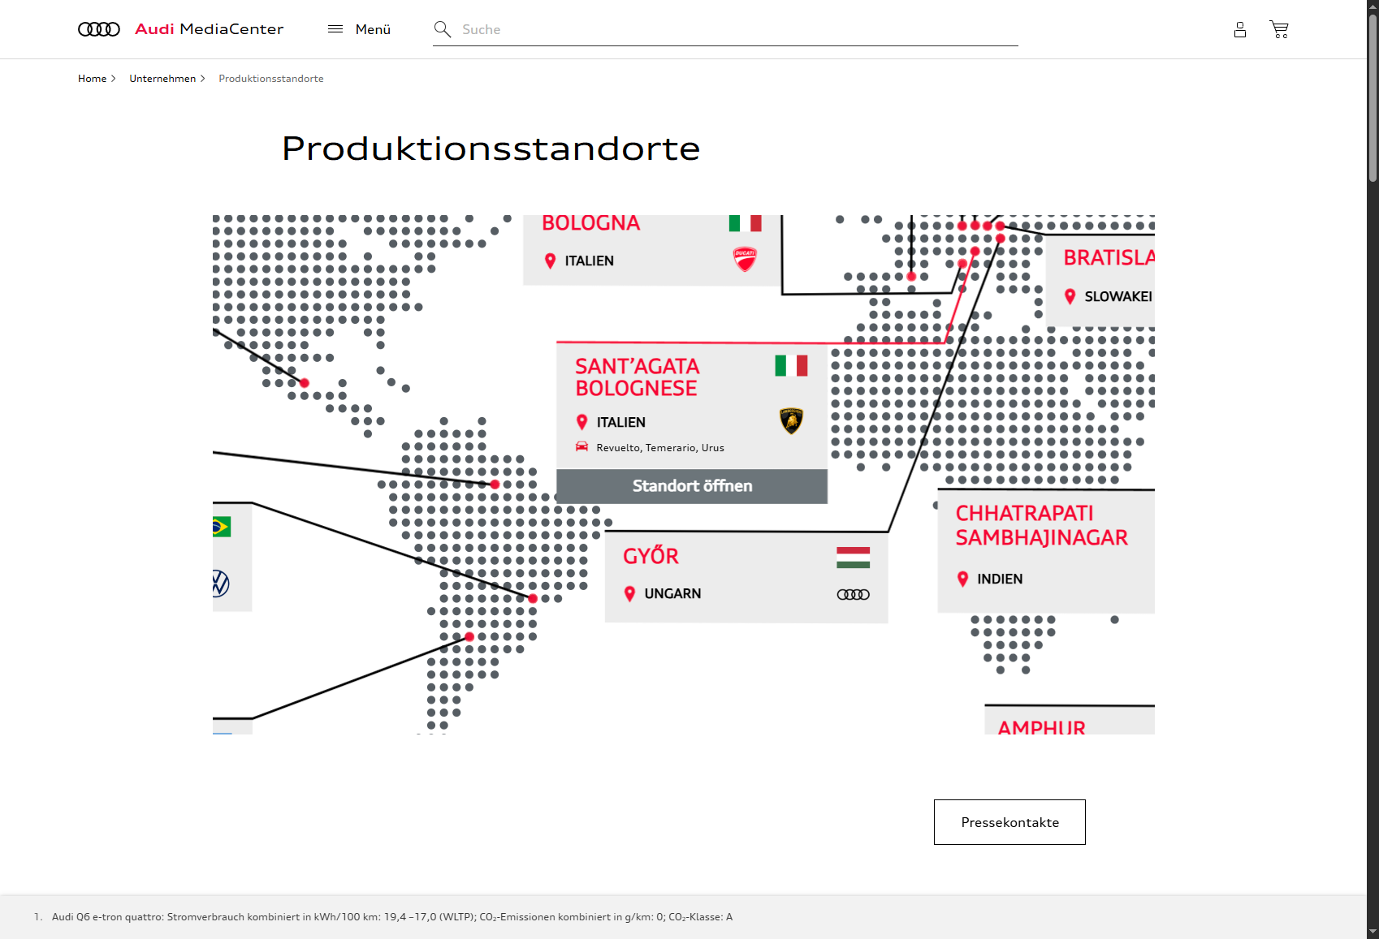
Task: Open the Pressekontakte button
Action: pyautogui.click(x=1009, y=822)
